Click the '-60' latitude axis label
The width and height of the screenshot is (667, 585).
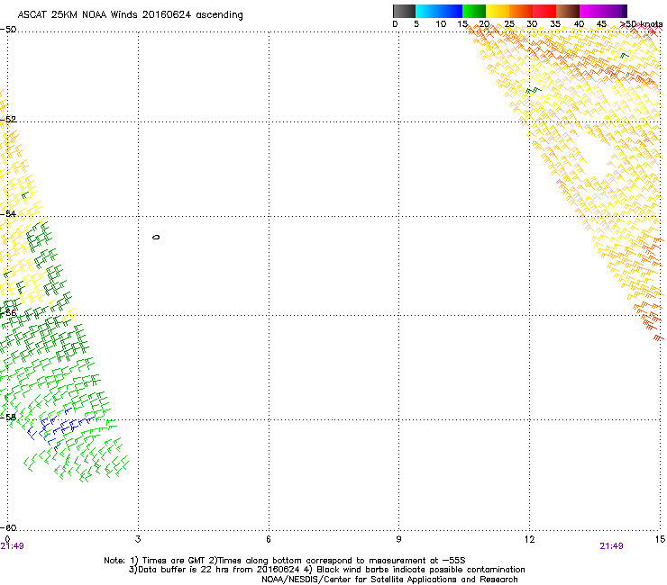click(8, 527)
